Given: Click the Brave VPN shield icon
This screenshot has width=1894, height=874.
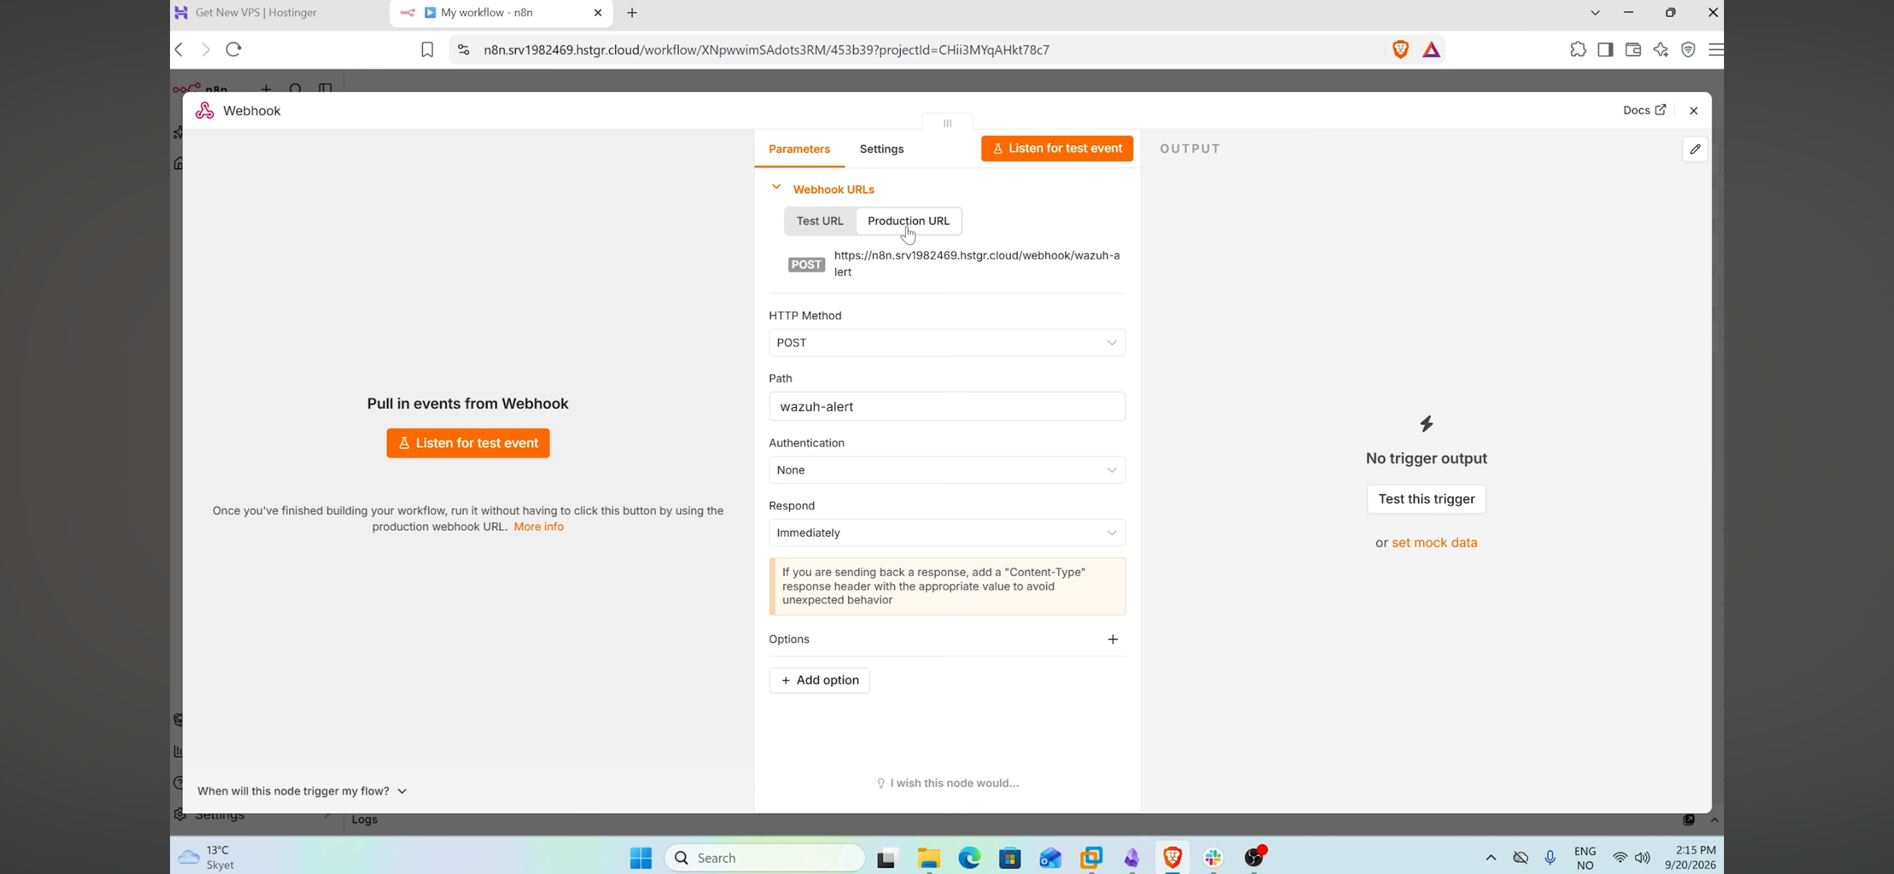Looking at the screenshot, I should click(x=1687, y=49).
